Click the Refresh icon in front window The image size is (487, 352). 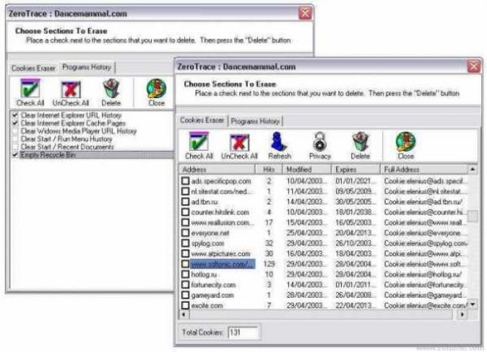pyautogui.click(x=279, y=142)
